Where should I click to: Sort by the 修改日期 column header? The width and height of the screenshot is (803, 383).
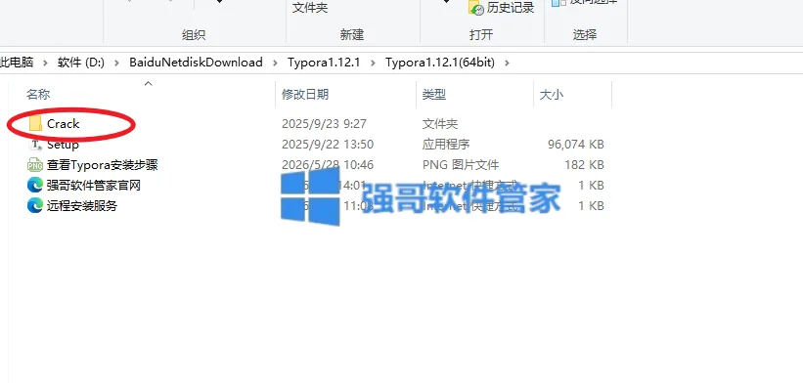coord(305,94)
